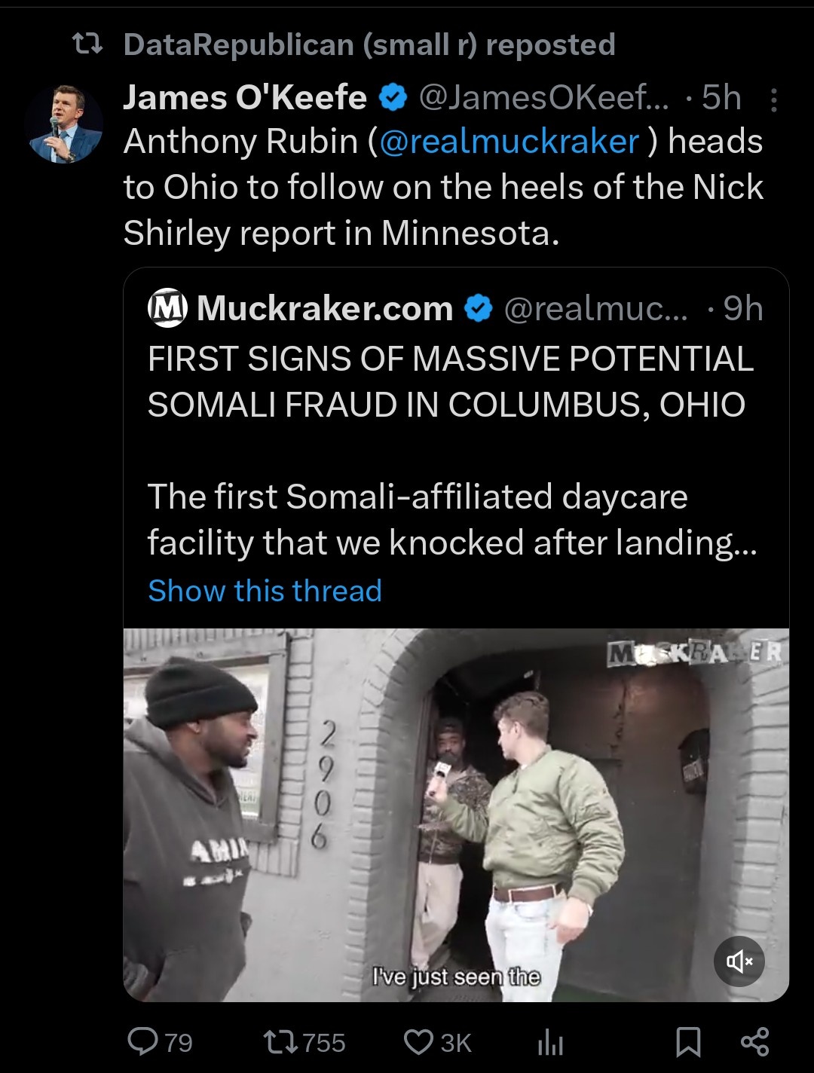Image resolution: width=814 pixels, height=1073 pixels.
Task: Bookmark this post
Action: 688,1041
